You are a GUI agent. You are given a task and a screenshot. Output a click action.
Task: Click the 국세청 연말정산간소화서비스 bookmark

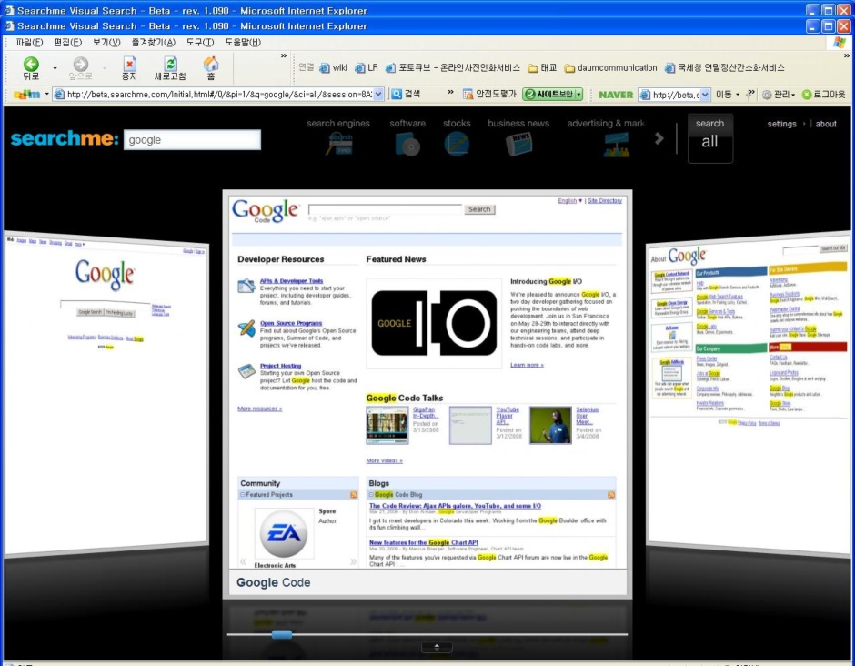click(x=724, y=67)
